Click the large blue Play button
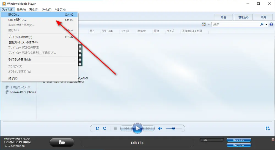 point(137,129)
